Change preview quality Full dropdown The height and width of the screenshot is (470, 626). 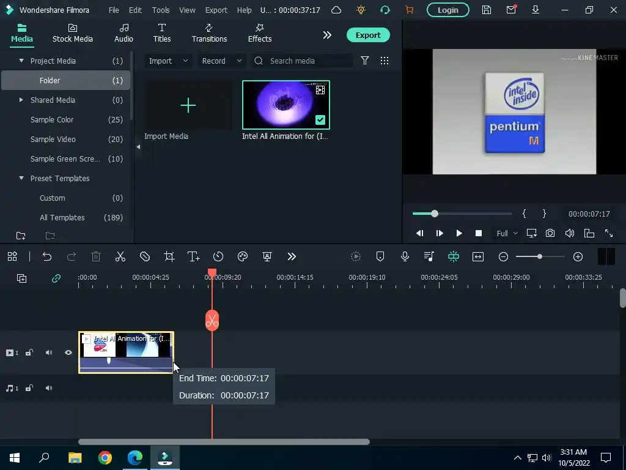(x=507, y=233)
